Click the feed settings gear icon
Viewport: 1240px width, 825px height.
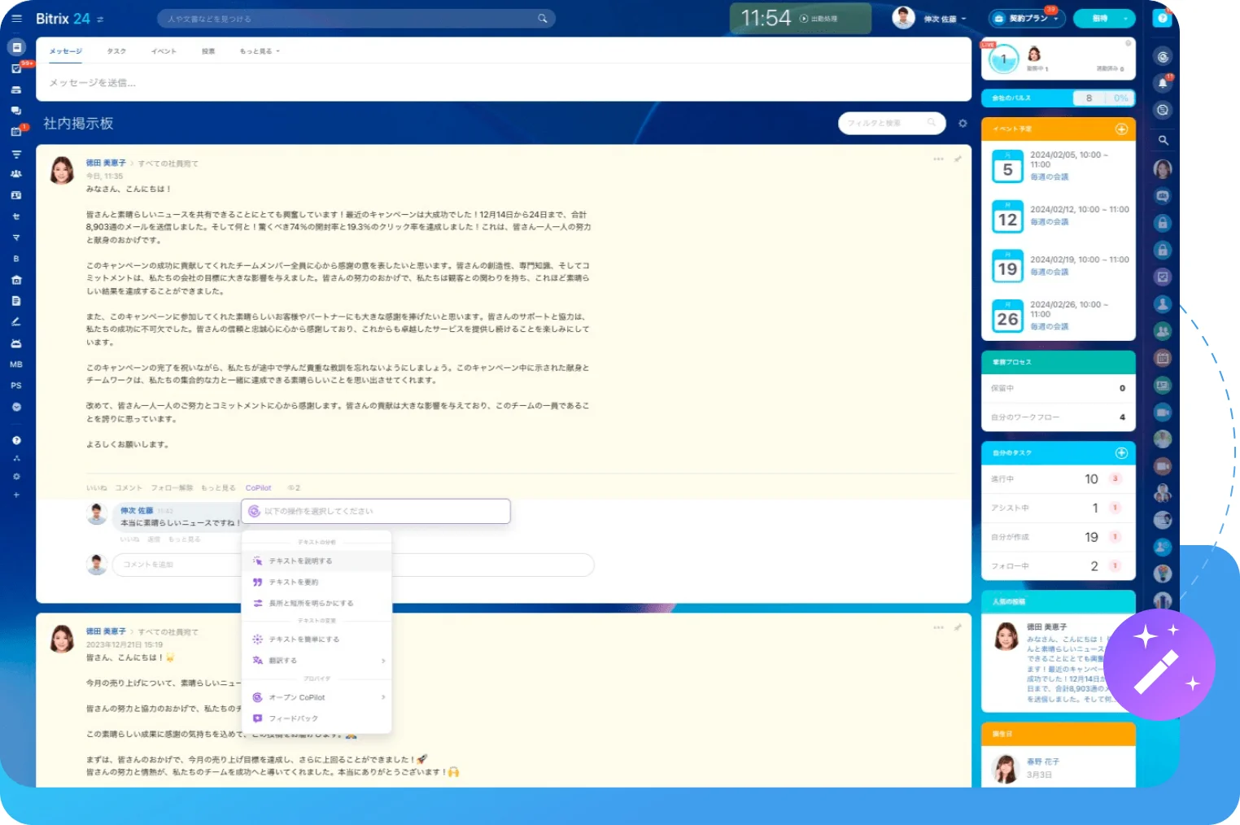963,124
